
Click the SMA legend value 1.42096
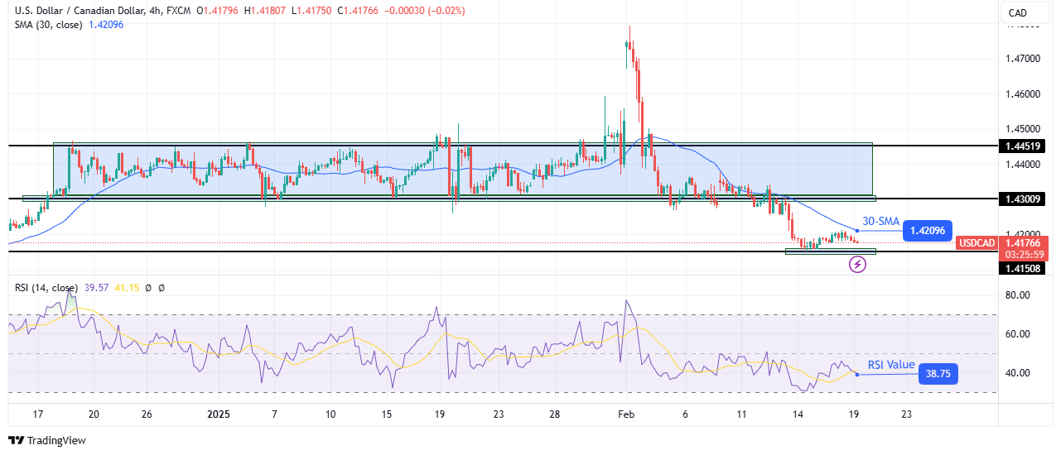[x=107, y=25]
